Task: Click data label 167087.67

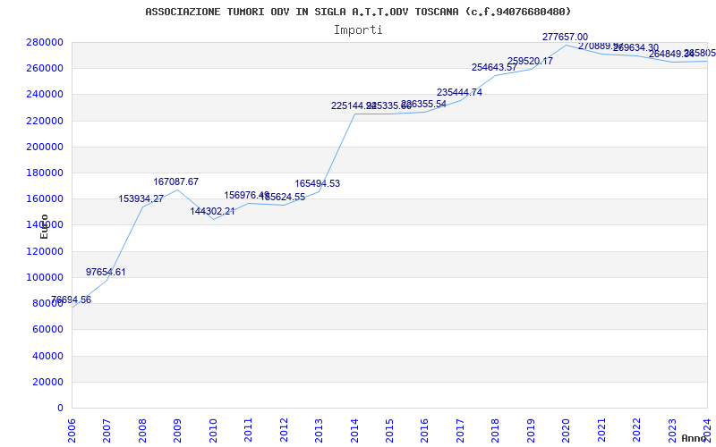Action: 175,181
